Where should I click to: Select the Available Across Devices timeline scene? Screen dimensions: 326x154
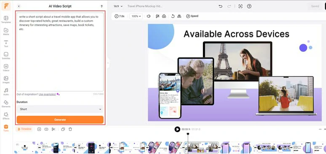[201, 148]
